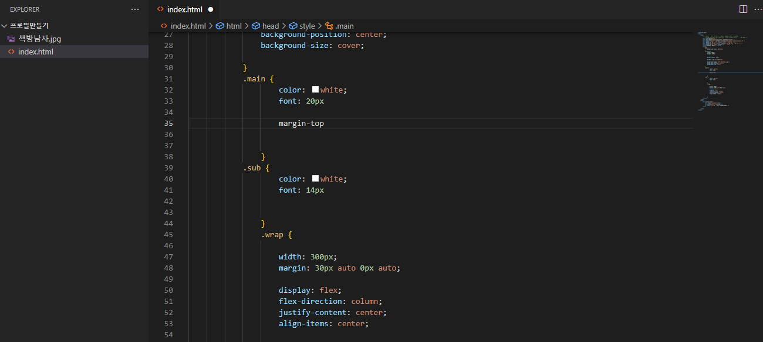
Task: Click the white color swatch in .sub
Action: [x=315, y=179]
